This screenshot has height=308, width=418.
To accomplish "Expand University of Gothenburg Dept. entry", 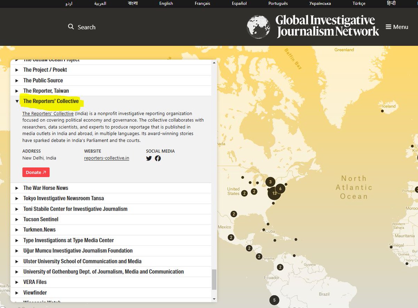I will tap(111, 271).
